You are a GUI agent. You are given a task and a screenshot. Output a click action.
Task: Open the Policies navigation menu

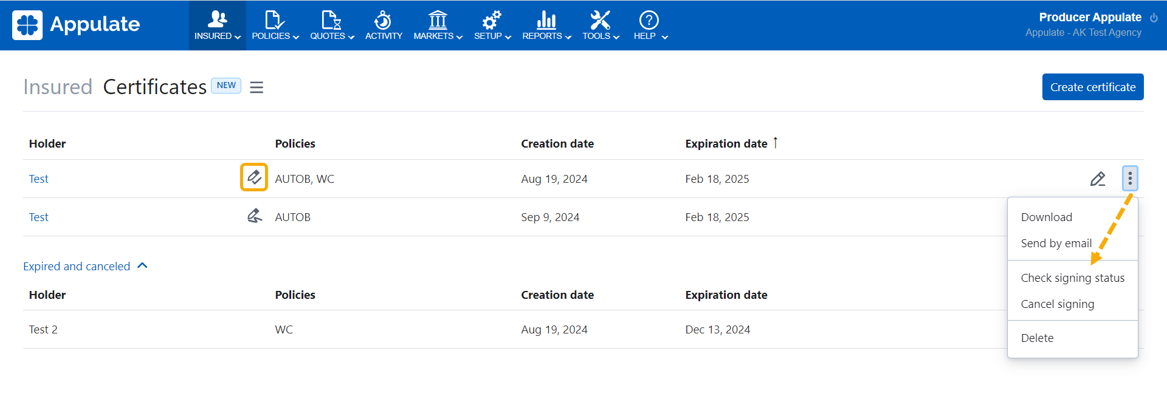pyautogui.click(x=275, y=26)
